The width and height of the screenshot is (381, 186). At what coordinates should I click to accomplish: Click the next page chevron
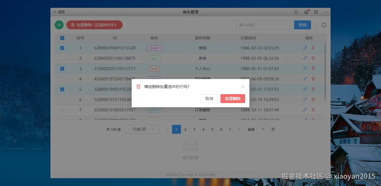tap(239, 129)
